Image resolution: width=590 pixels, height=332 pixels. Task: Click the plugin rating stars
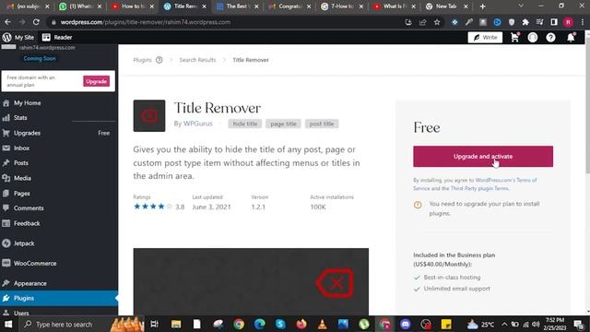[x=153, y=207]
